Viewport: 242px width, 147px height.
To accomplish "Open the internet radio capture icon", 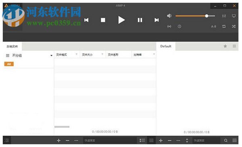I will [169, 27].
